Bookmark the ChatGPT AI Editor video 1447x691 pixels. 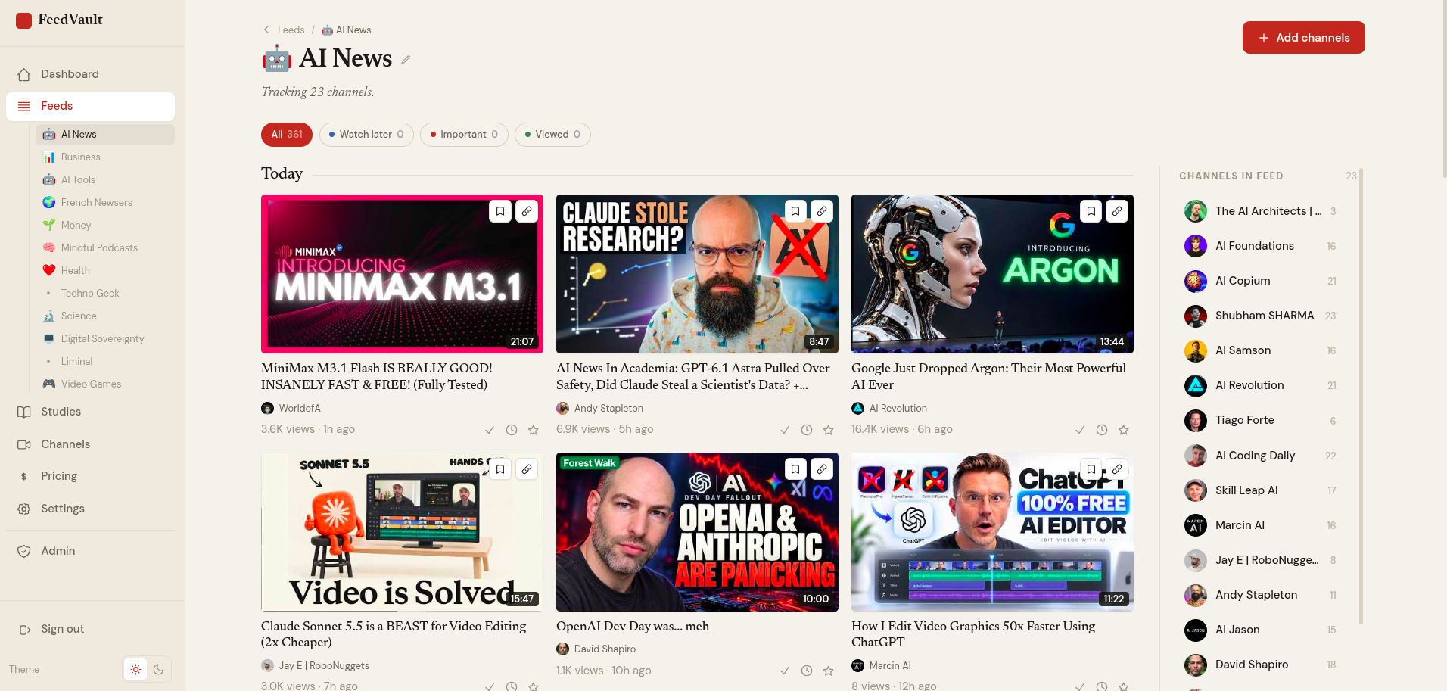click(1091, 469)
